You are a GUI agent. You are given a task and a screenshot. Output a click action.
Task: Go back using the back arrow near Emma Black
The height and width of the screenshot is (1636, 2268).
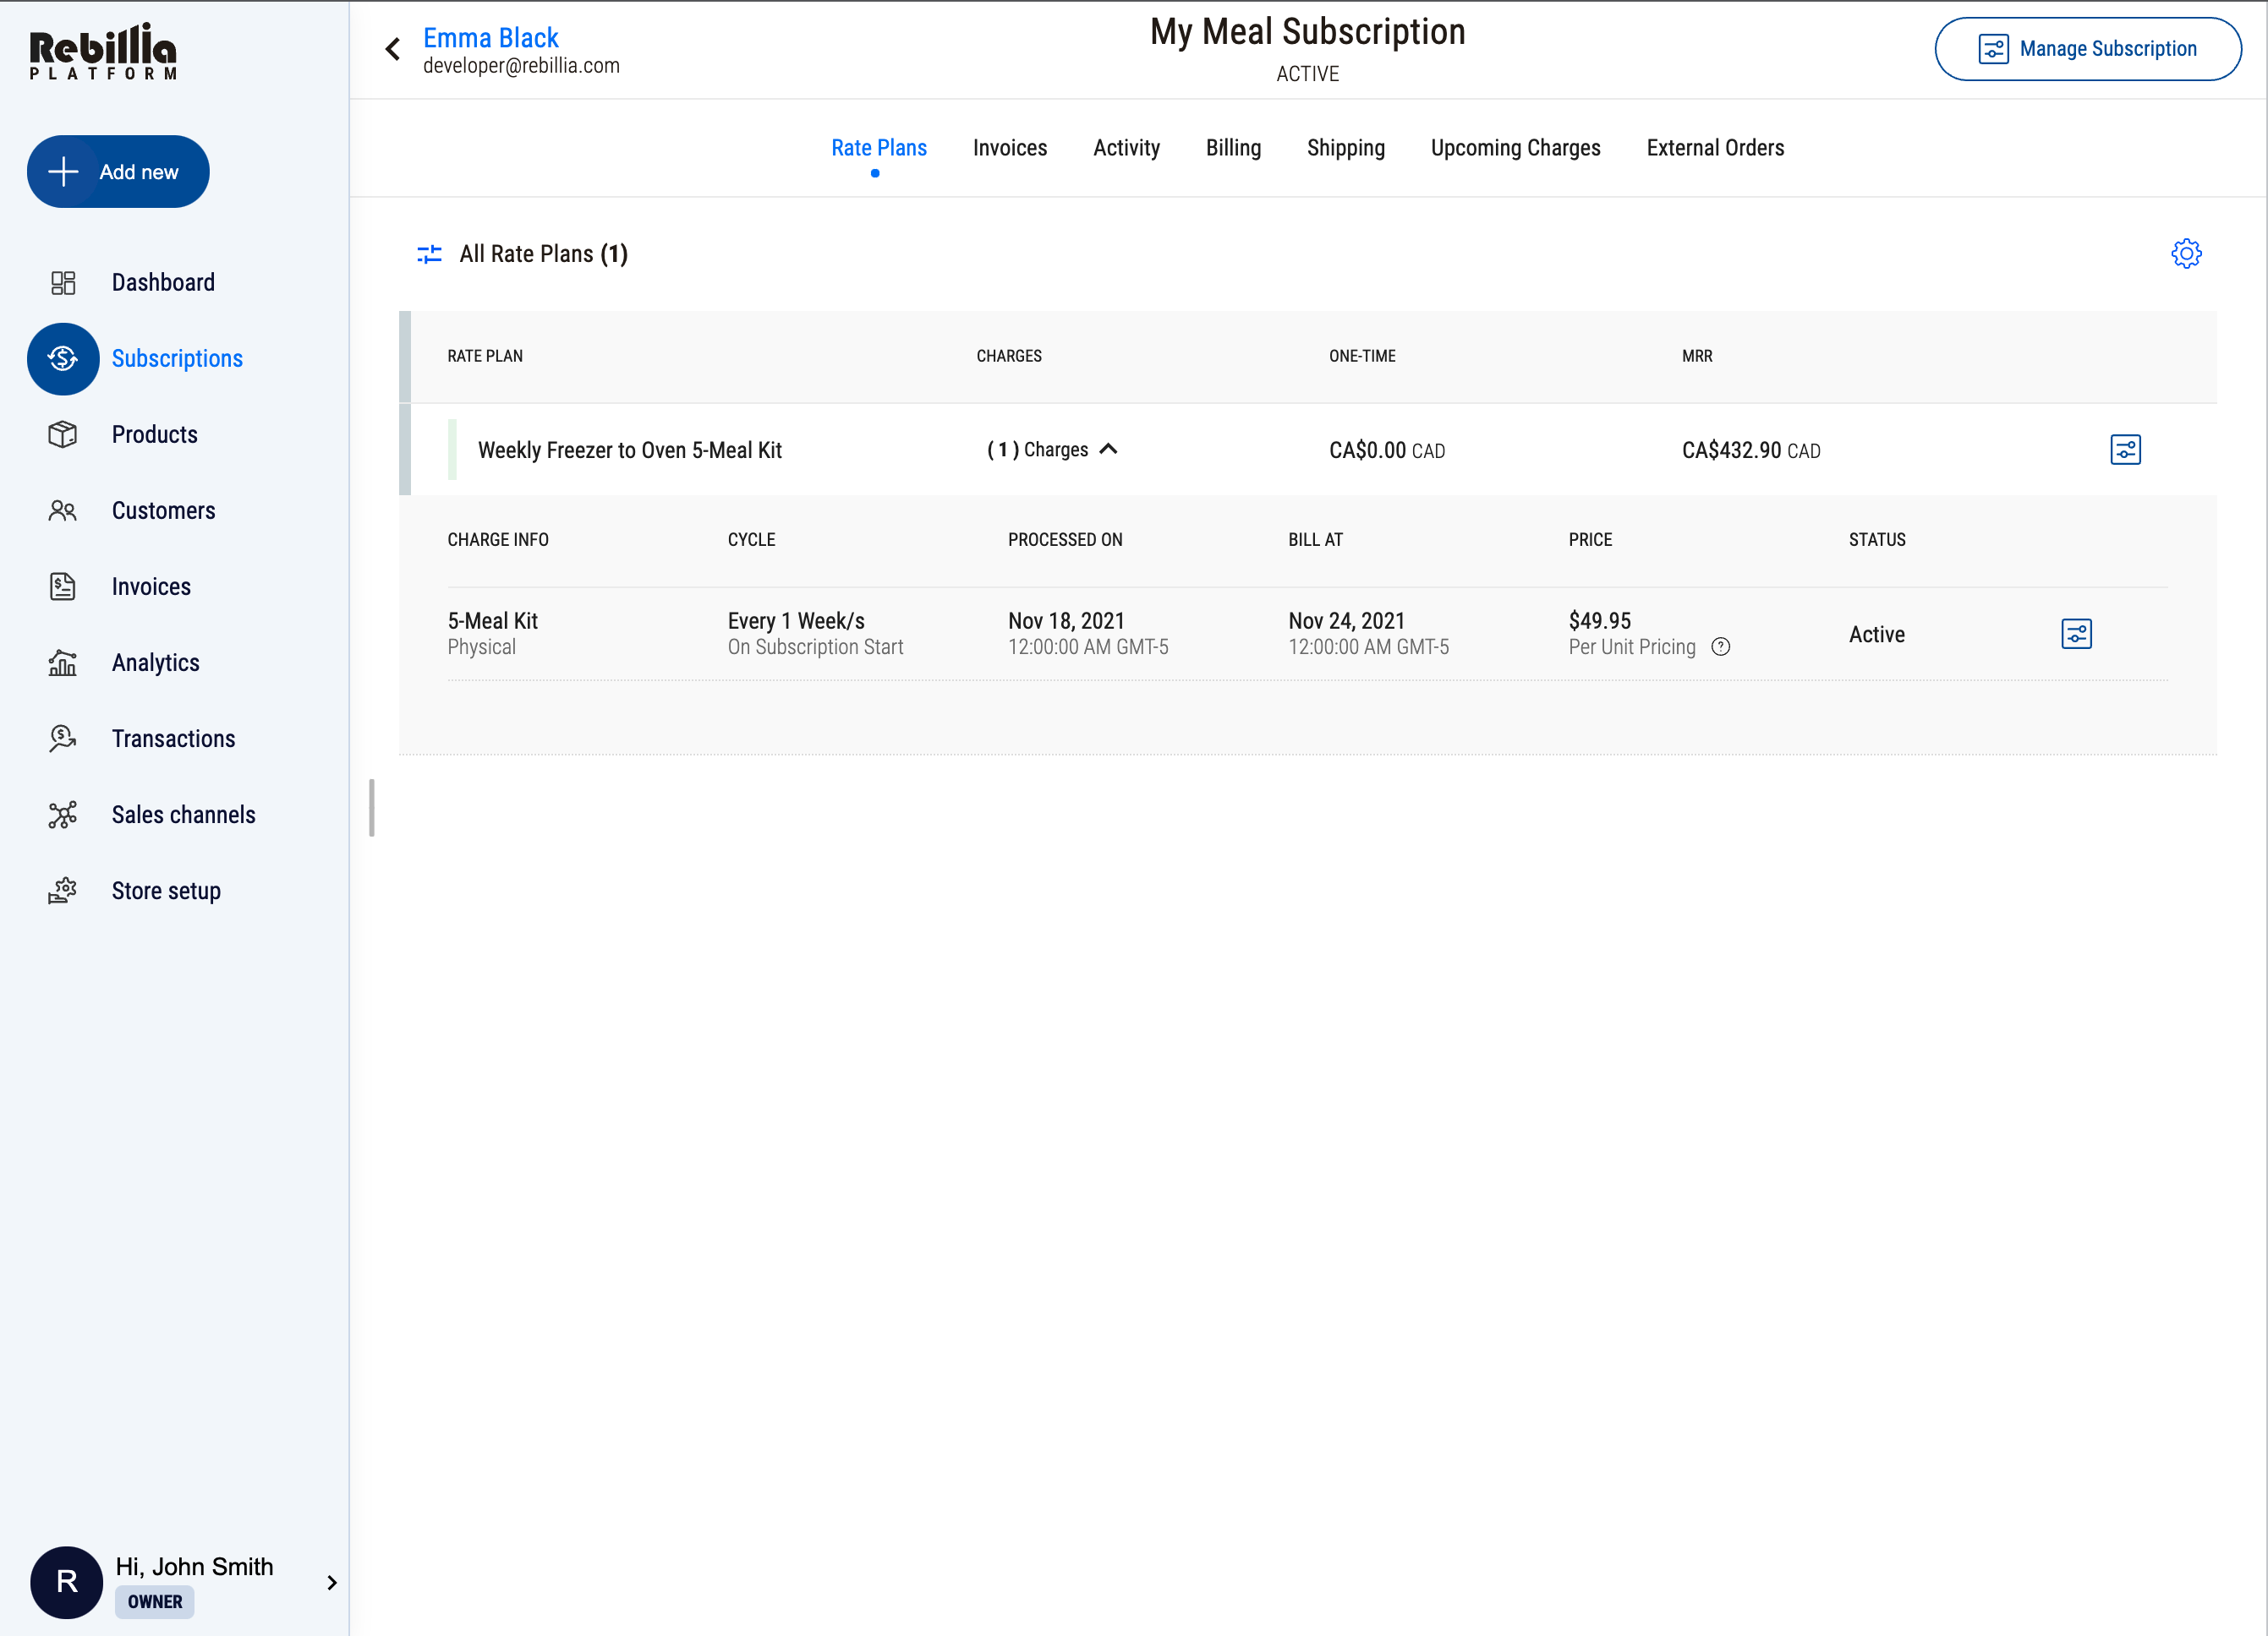point(392,48)
